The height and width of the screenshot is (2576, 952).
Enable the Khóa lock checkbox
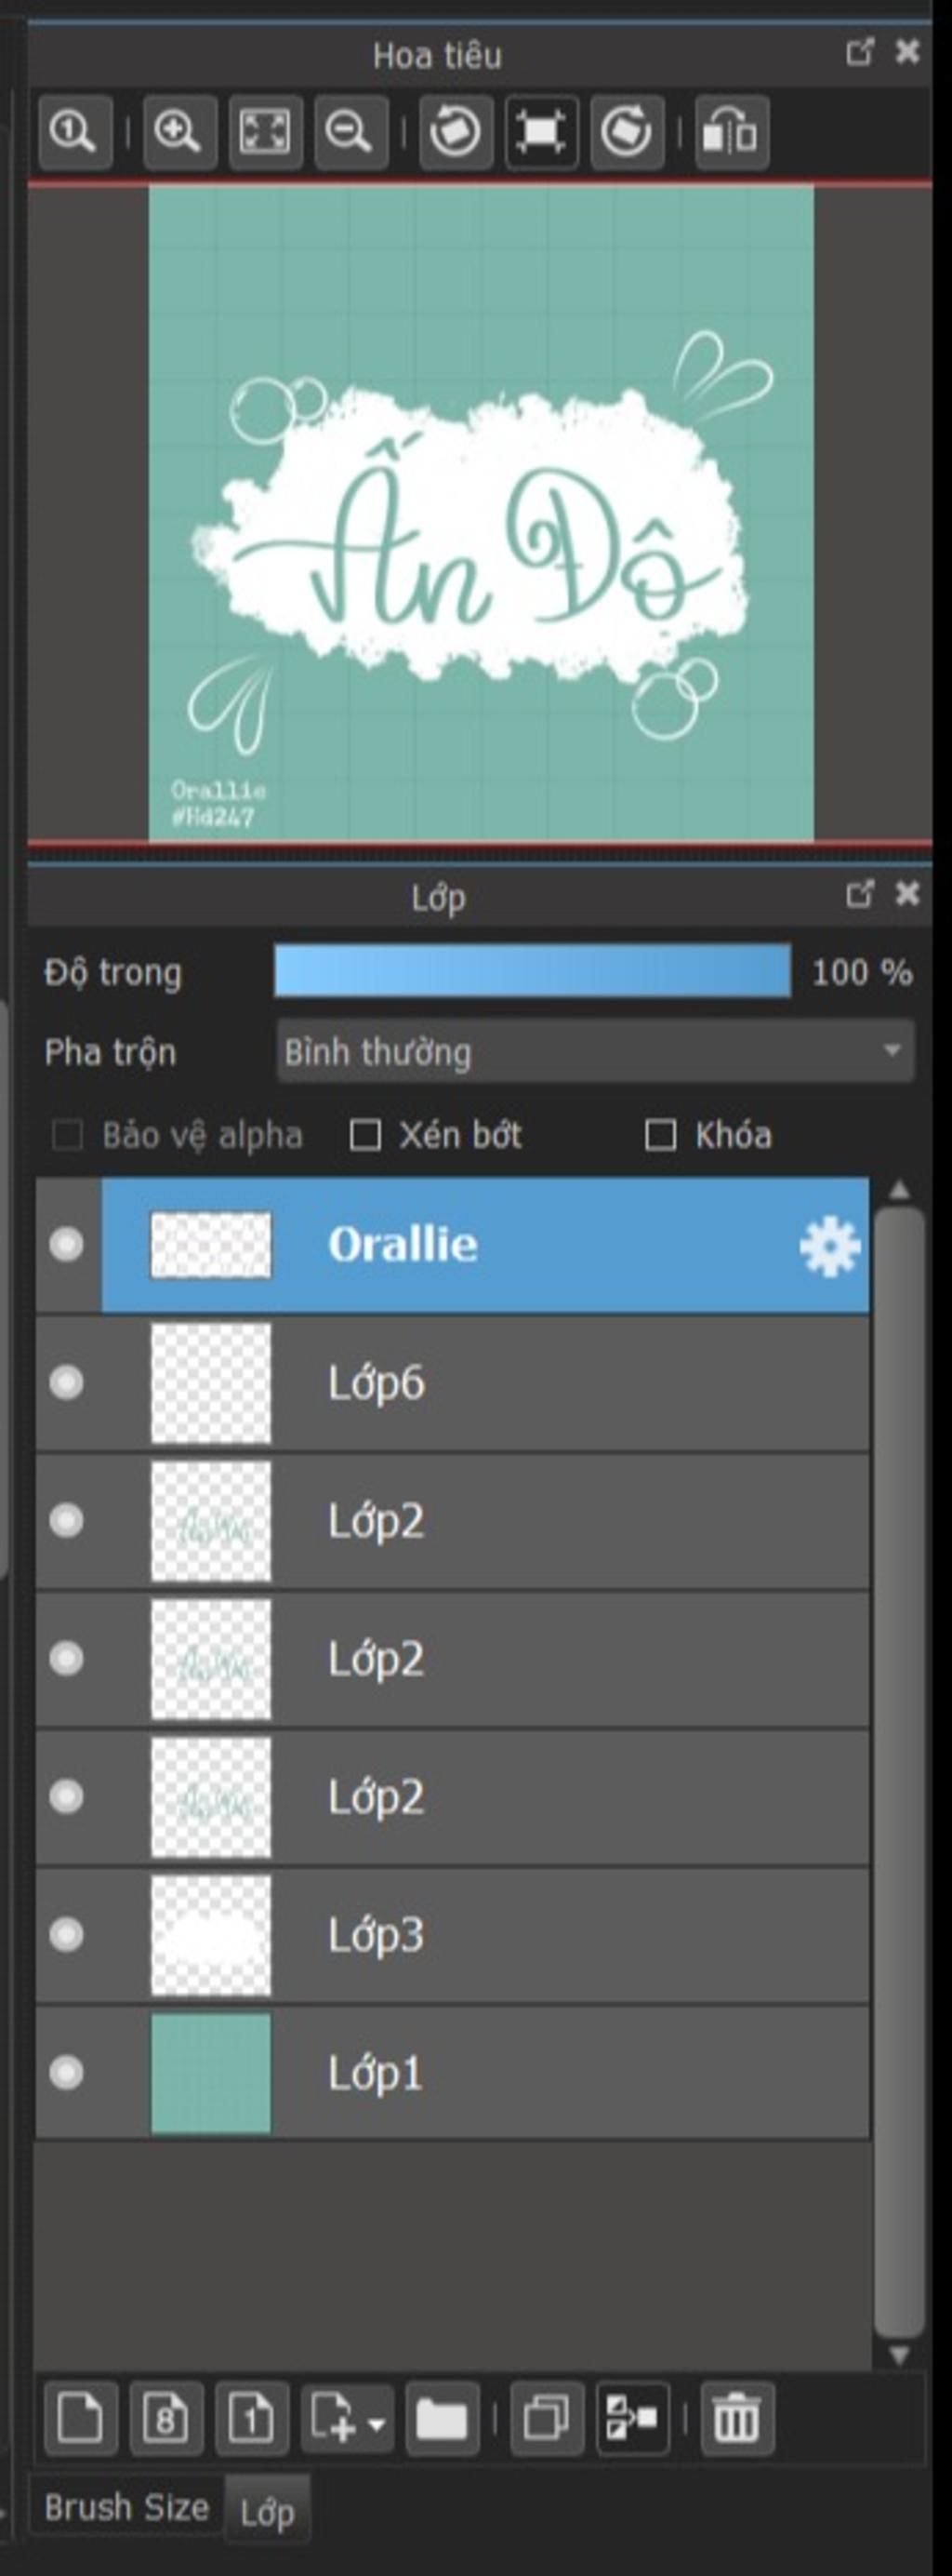pos(660,1135)
